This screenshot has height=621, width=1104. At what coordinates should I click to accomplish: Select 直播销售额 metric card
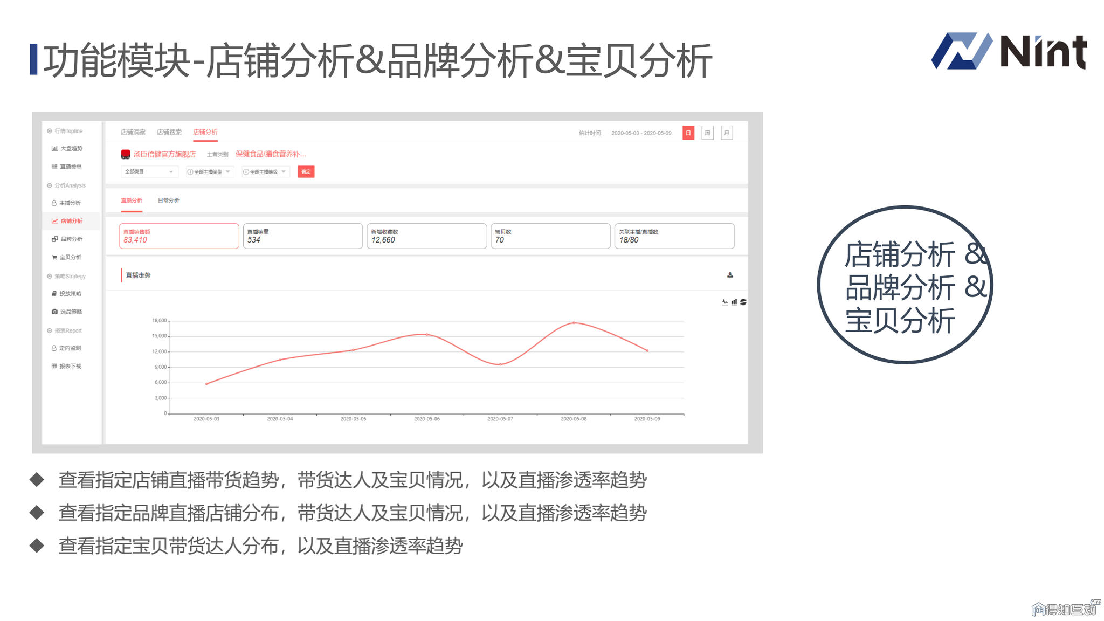coord(179,236)
